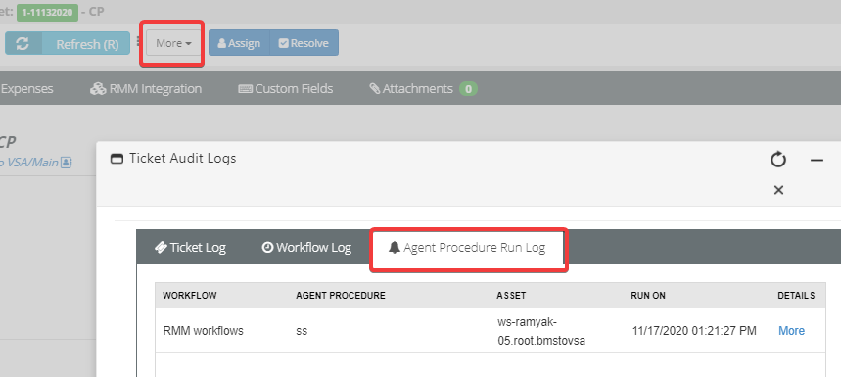
Task: Select the Agent Procedure Run Log tab
Action: pos(467,248)
